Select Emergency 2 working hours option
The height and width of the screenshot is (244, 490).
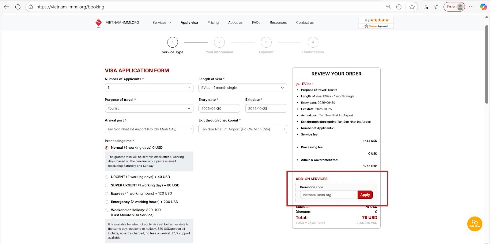(107, 202)
